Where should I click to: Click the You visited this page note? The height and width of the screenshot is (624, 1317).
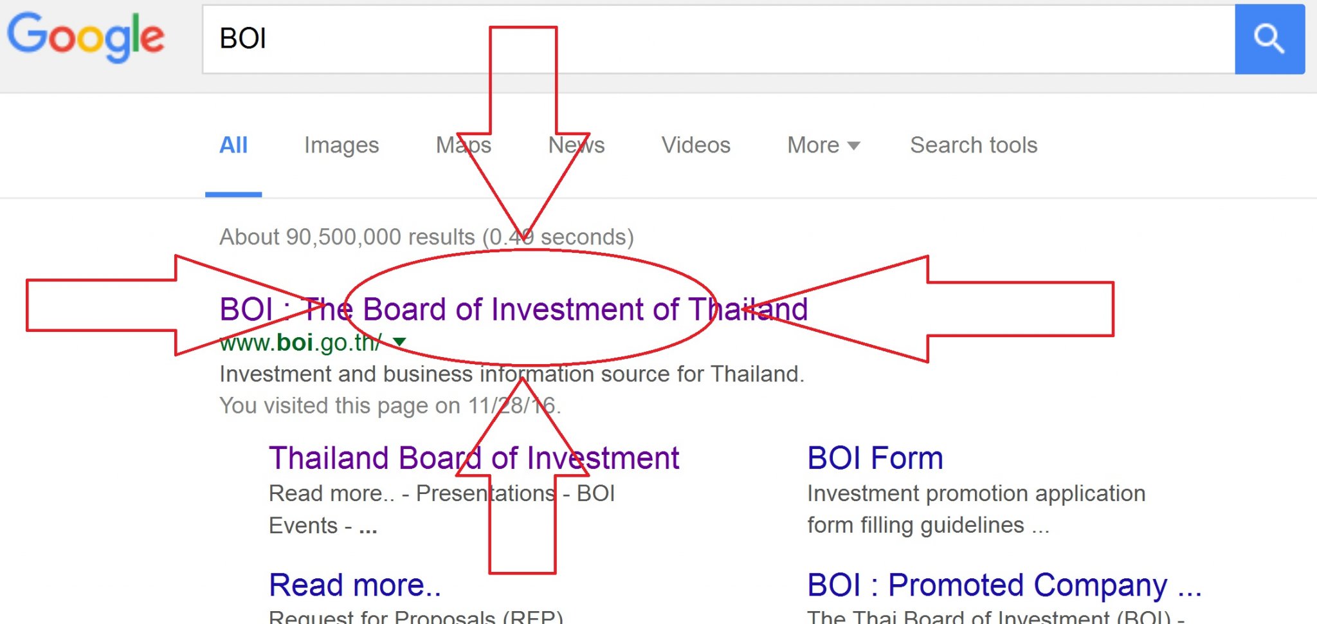pyautogui.click(x=390, y=405)
